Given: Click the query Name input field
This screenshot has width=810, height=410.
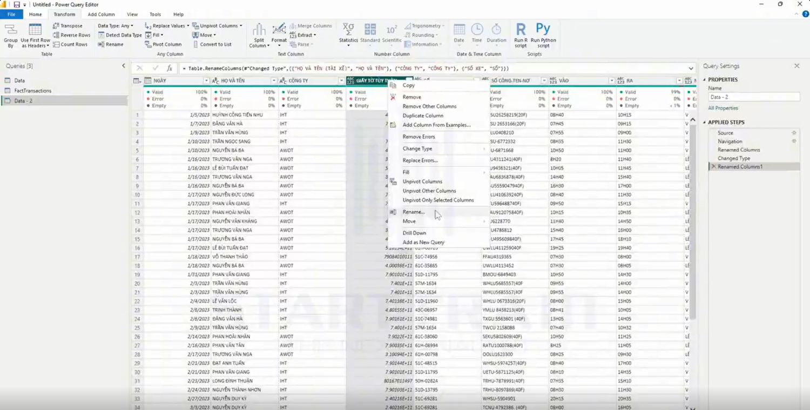Looking at the screenshot, I should 753,97.
